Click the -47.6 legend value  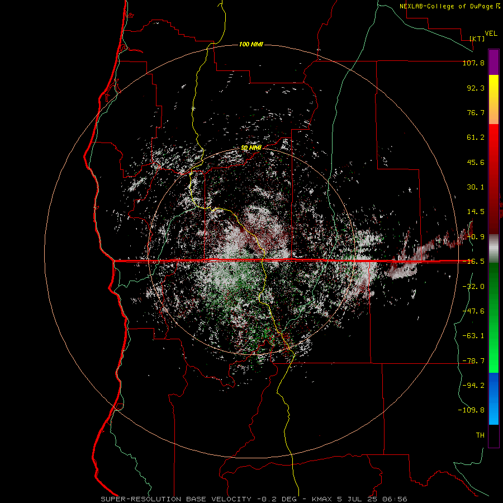click(473, 311)
